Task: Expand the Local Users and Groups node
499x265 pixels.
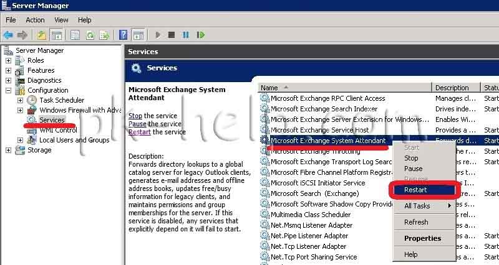Action: coord(20,140)
